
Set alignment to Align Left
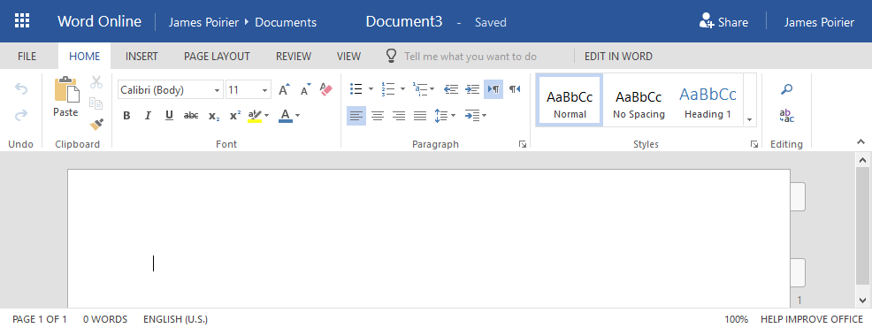(x=356, y=116)
